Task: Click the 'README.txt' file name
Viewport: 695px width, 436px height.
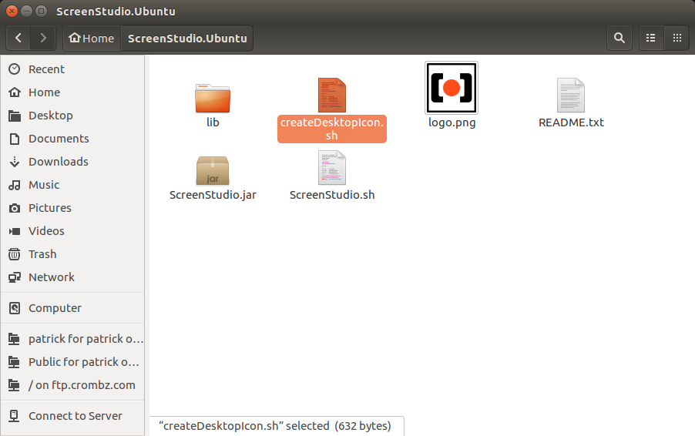Action: click(572, 122)
